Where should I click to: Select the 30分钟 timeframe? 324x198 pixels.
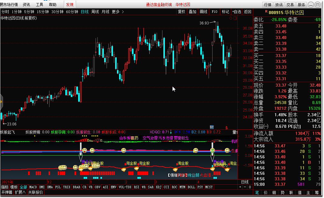tap(57, 12)
